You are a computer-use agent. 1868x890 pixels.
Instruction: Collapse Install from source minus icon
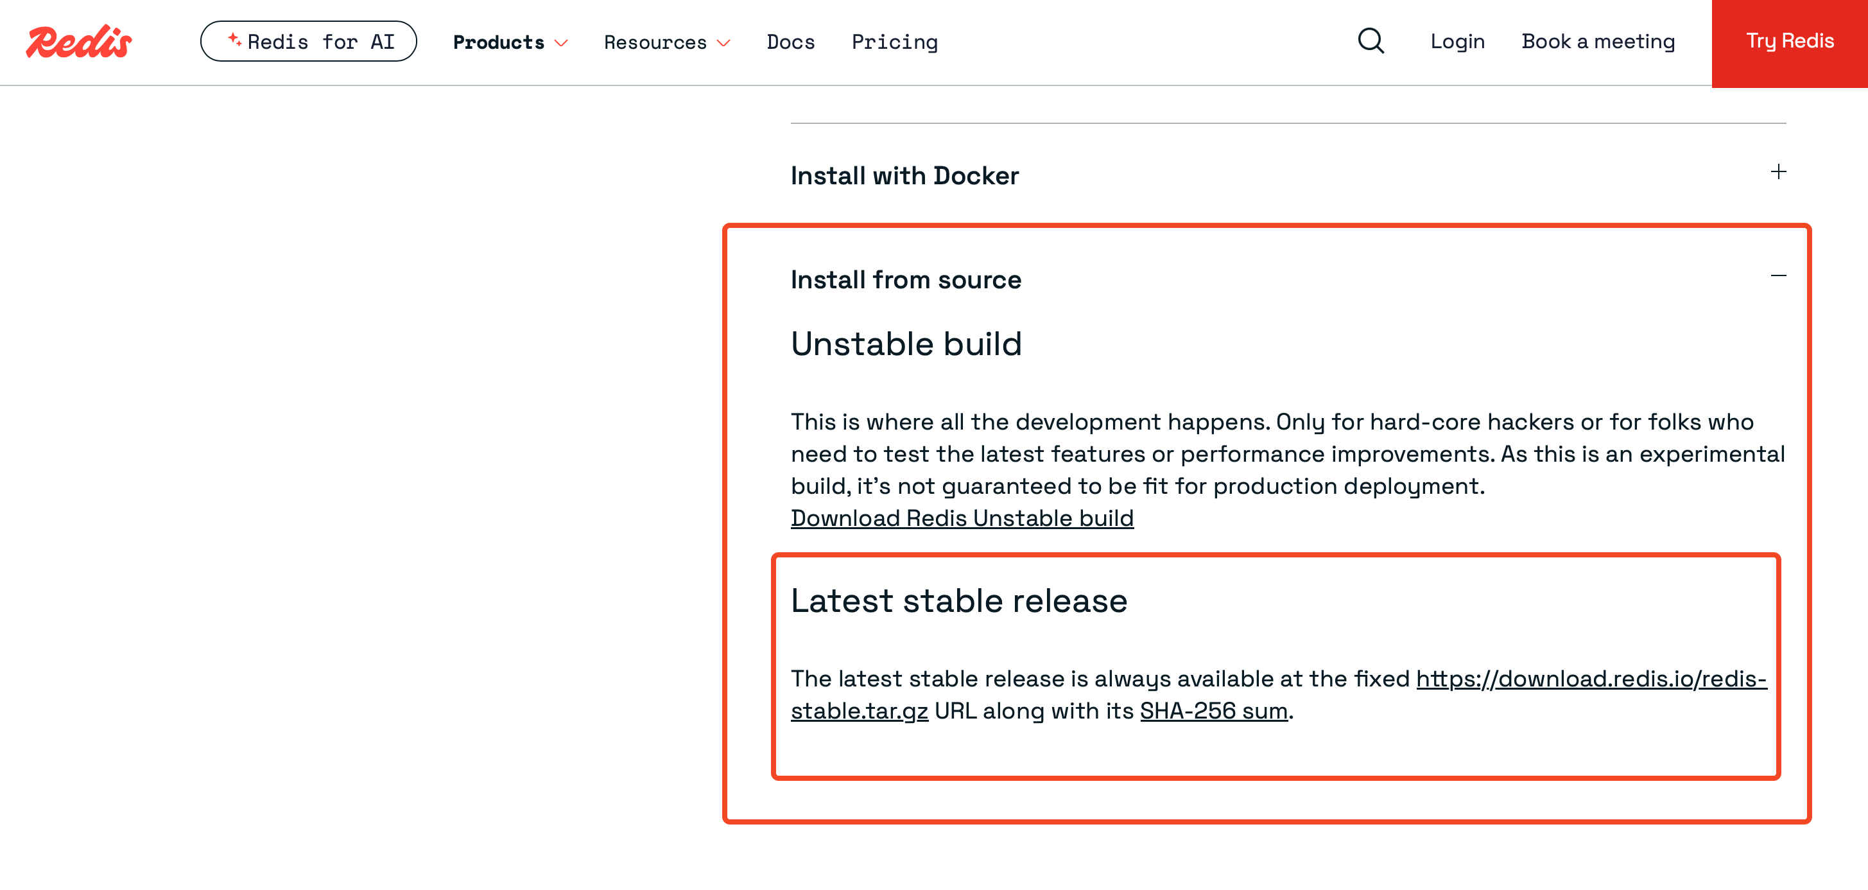pyautogui.click(x=1777, y=275)
